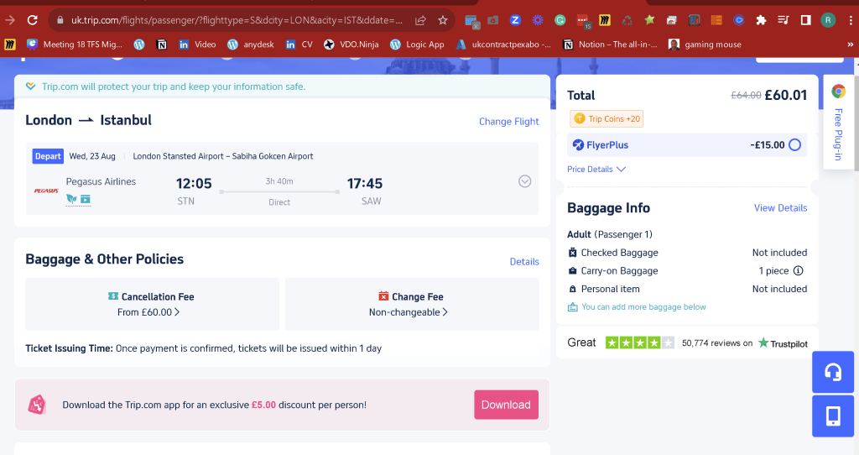Viewport: 859px width, 455px height.
Task: Expand Price Details dropdown
Action: point(596,170)
